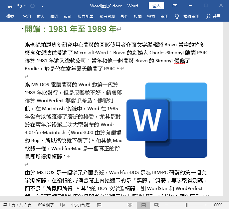
Task: Open the 參考資料 tab
Action: pyautogui.click(x=107, y=16)
